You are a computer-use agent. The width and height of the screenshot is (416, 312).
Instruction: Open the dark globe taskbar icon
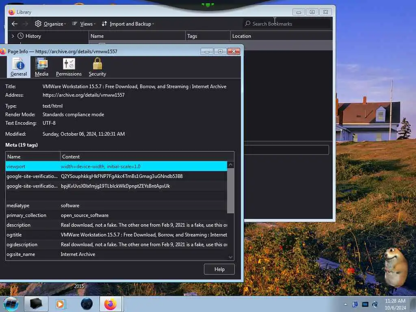click(87, 304)
